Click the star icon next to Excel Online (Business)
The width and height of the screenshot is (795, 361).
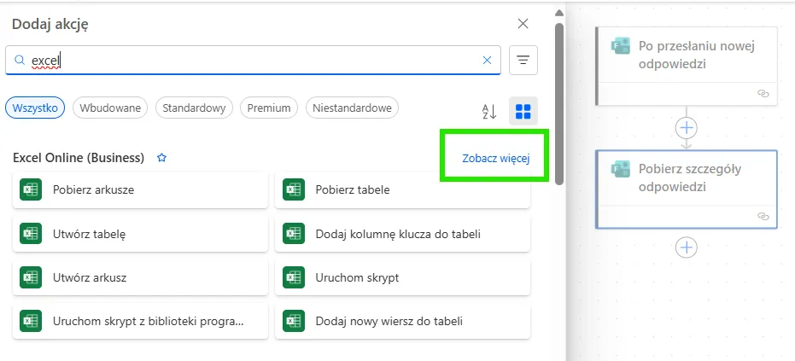[161, 158]
